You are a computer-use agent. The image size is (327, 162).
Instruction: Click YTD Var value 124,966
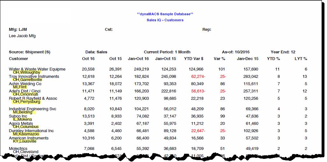(196, 69)
